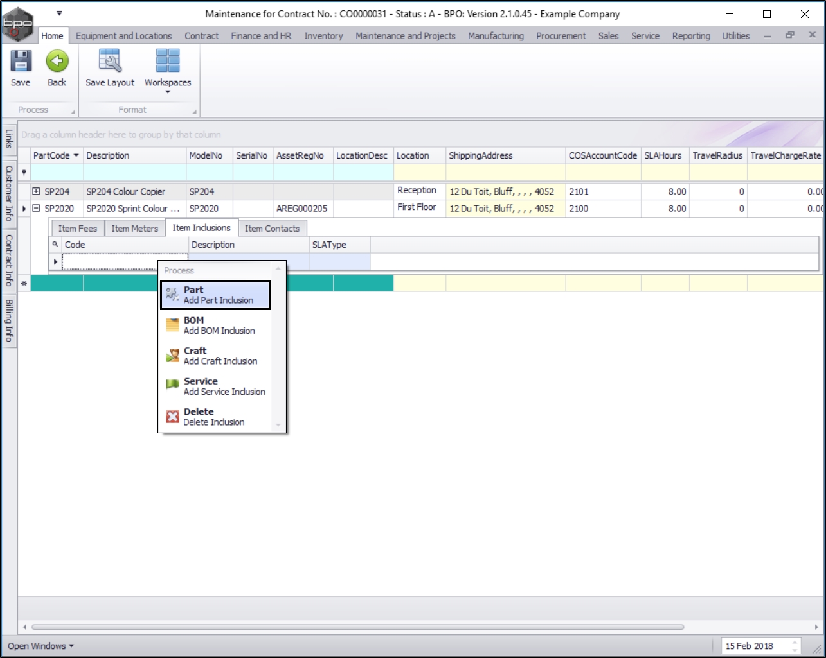Sort by the AssetRegNo column header
The width and height of the screenshot is (826, 658).
tap(303, 155)
